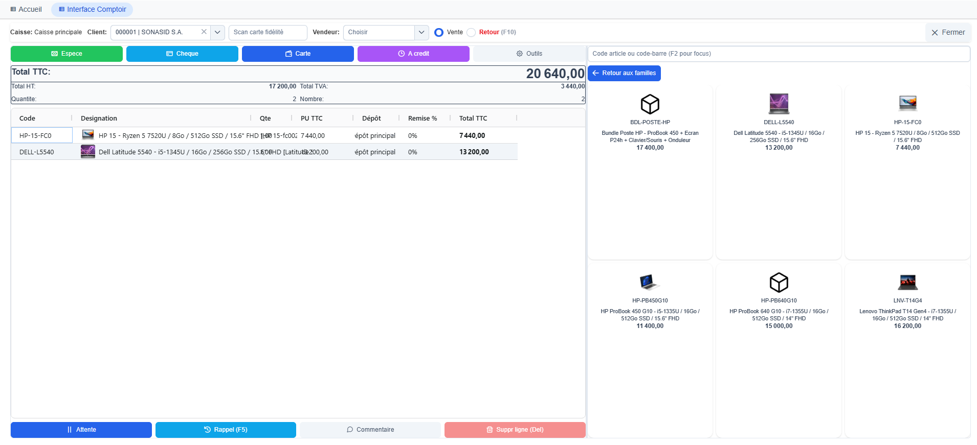977x445 pixels.
Task: Clear the selected client SONASID S.A.
Action: tap(204, 32)
